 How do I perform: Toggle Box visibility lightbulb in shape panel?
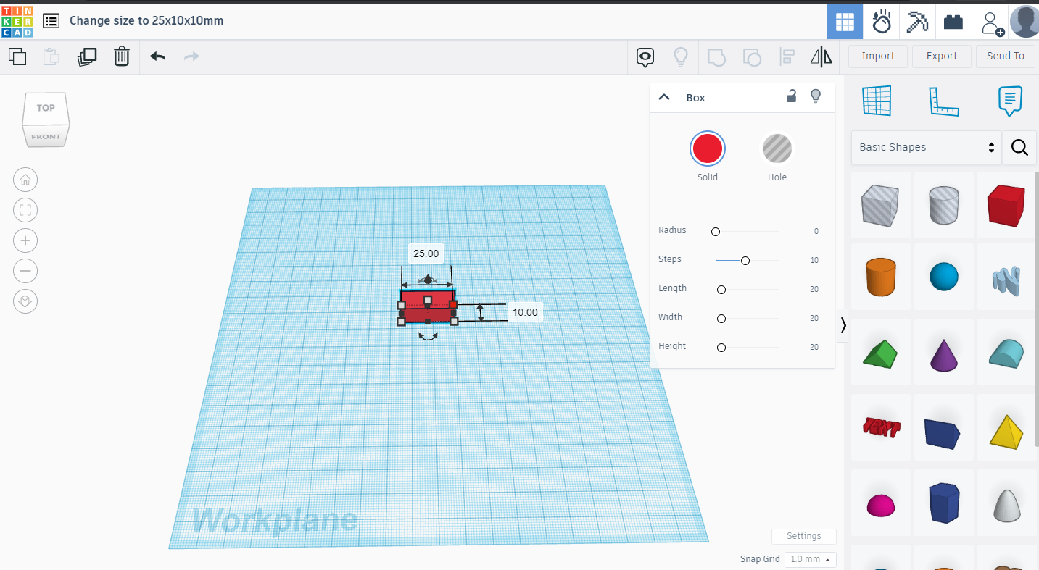tap(816, 96)
